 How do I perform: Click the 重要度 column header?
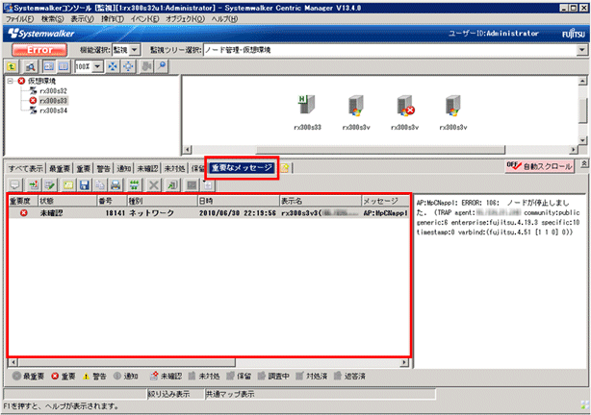[x=23, y=201]
